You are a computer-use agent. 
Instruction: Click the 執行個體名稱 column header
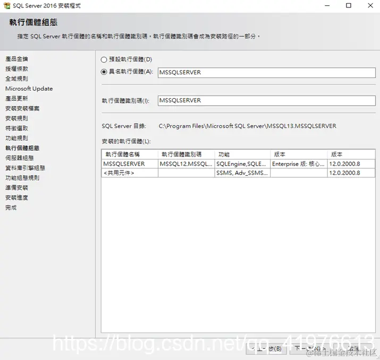point(130,155)
